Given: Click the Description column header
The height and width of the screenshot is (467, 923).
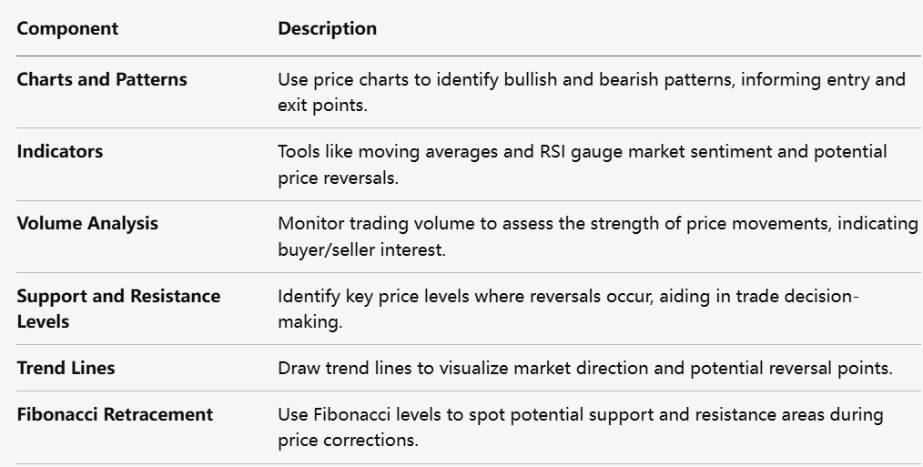Looking at the screenshot, I should pos(327,28).
